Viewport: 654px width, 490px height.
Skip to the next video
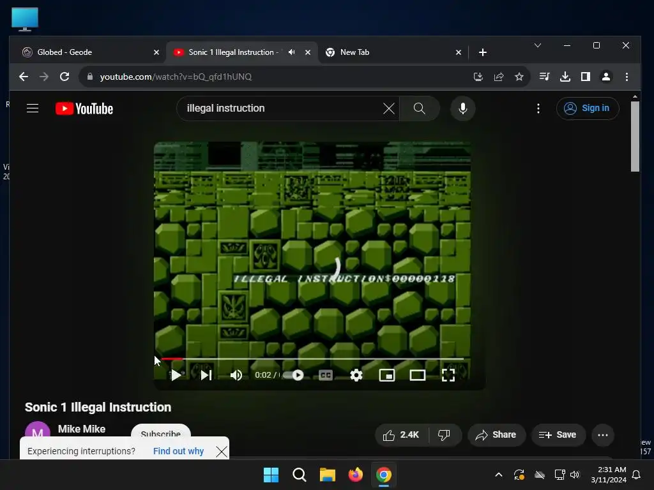pos(206,375)
